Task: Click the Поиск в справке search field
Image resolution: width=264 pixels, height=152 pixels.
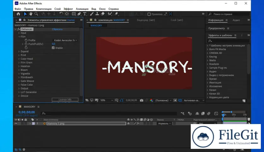Action: [x=229, y=14]
